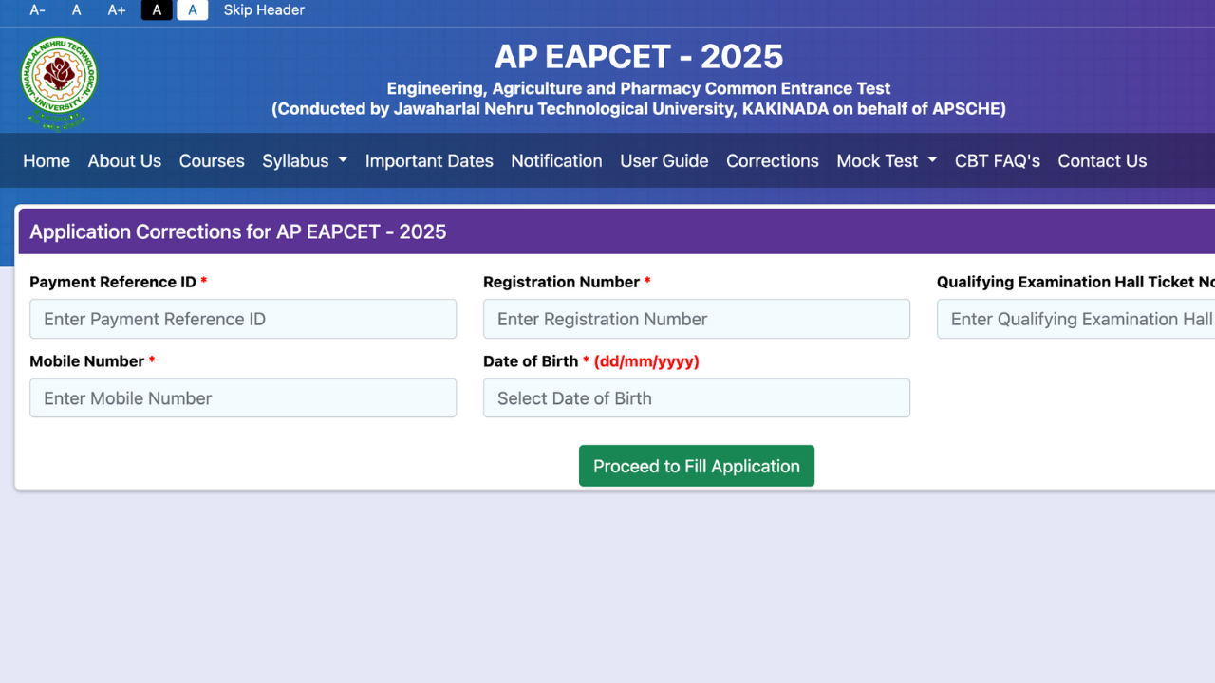Viewport: 1215px width, 683px height.
Task: Open the Contact Us page
Action: point(1102,161)
